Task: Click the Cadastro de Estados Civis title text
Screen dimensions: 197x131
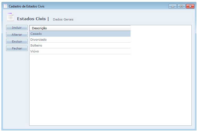Action: 27,6
